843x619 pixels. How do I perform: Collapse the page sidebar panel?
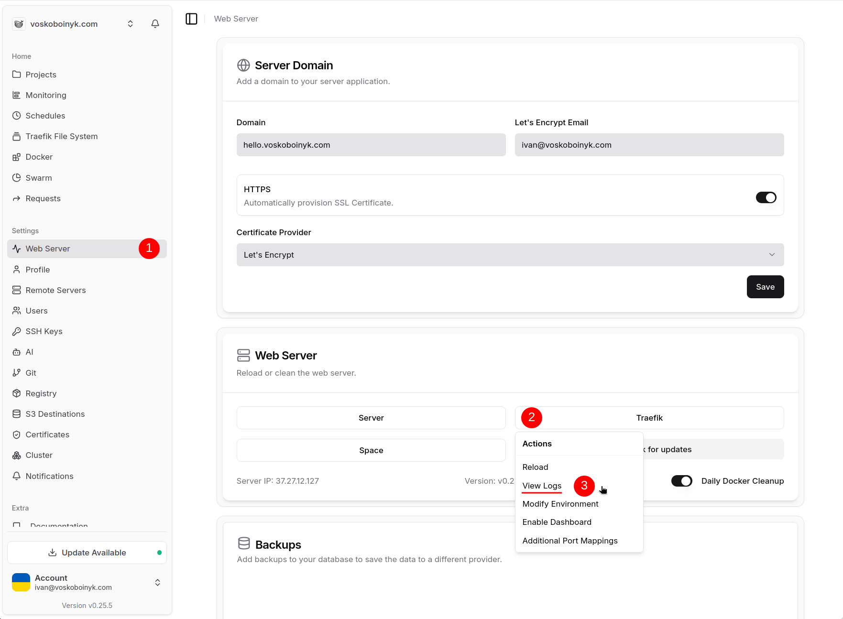click(x=191, y=19)
